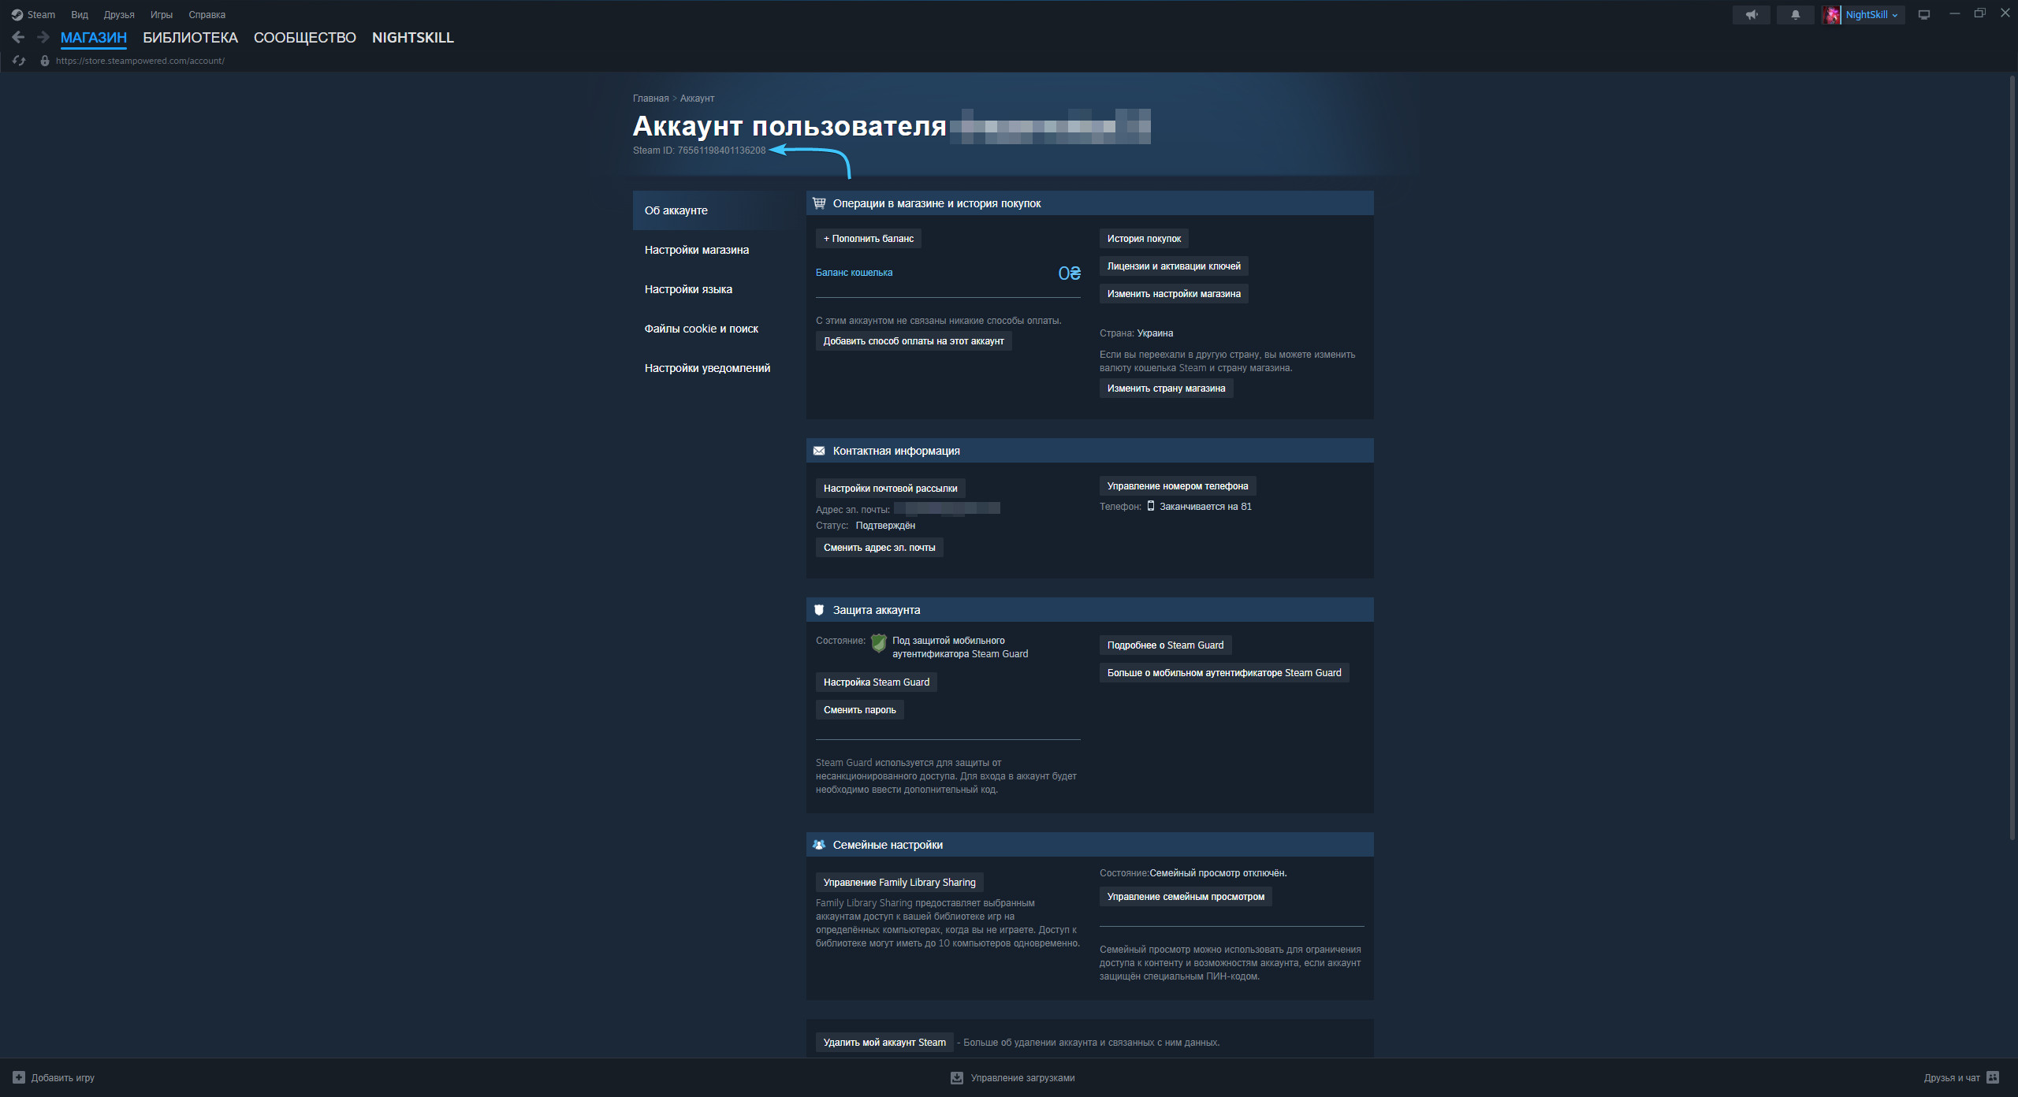Click the 0₴ wallet balance amount

[1069, 273]
